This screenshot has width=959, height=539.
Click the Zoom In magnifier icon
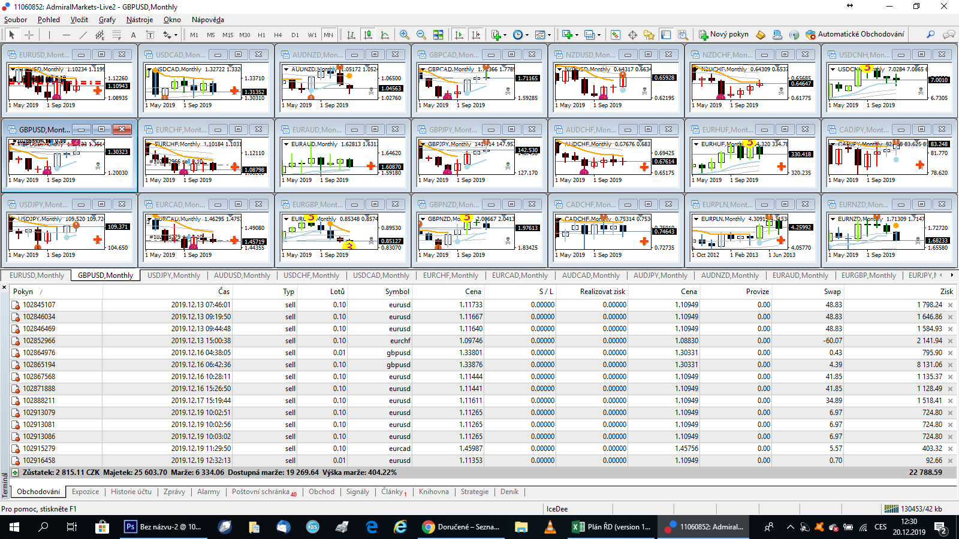click(x=405, y=35)
